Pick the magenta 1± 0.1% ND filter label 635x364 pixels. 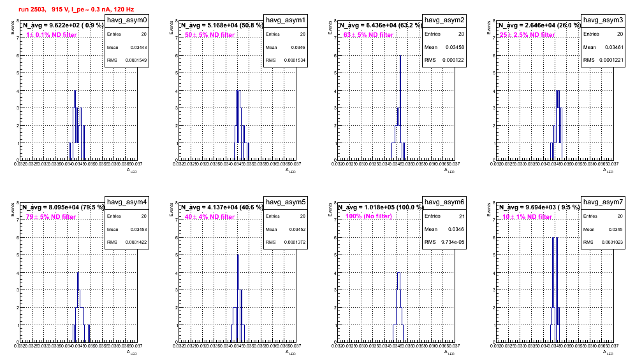(52, 35)
